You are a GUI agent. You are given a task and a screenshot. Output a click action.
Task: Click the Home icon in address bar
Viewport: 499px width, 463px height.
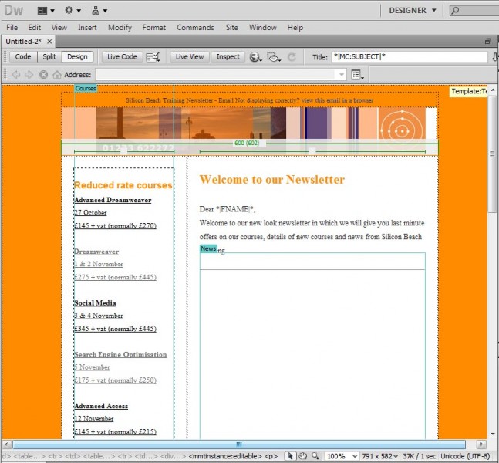pyautogui.click(x=57, y=75)
